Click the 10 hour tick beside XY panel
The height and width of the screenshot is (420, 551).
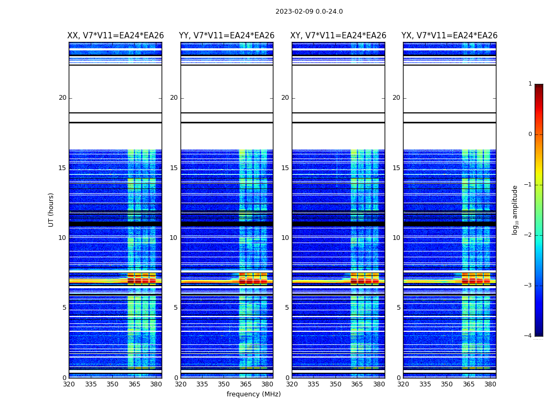coord(285,238)
